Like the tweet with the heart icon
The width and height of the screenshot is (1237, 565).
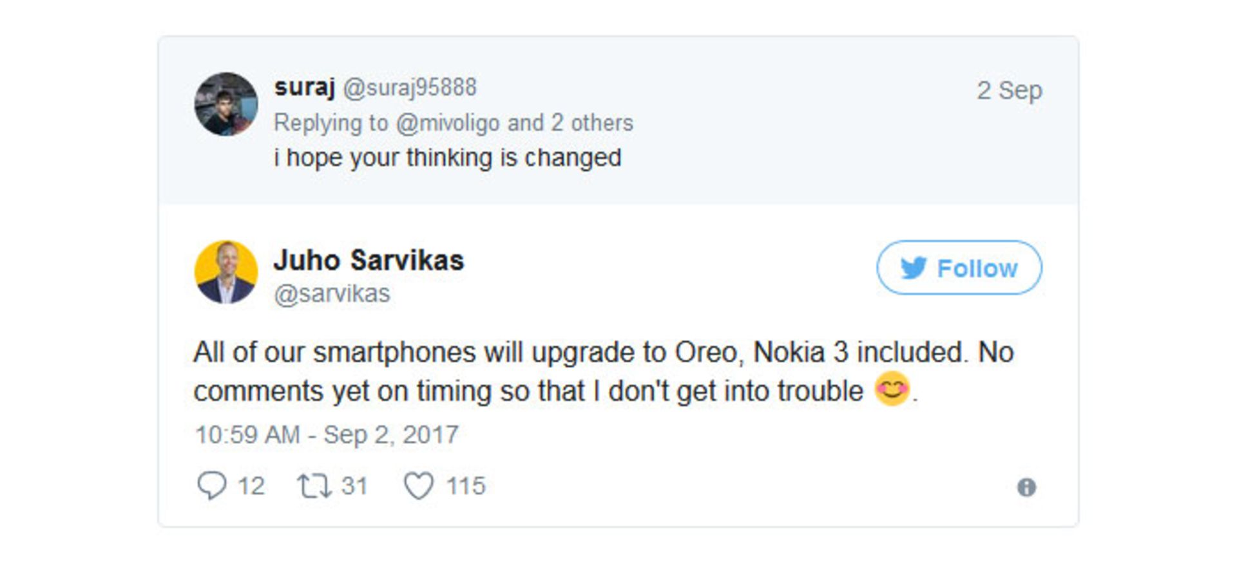(419, 486)
